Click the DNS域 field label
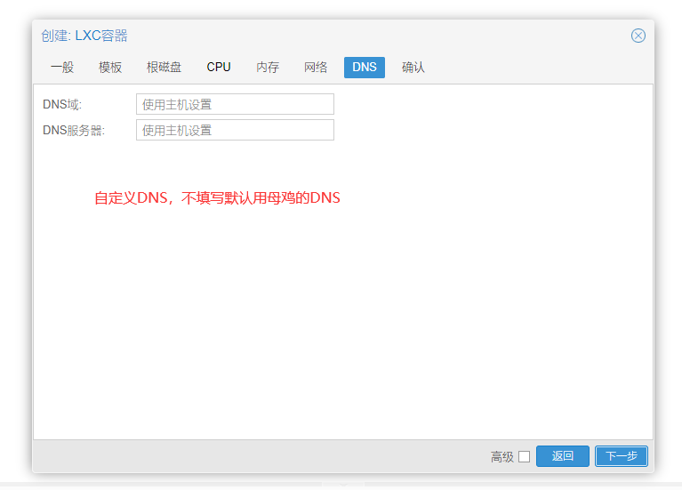Screen dimensions: 682x490 pos(62,104)
